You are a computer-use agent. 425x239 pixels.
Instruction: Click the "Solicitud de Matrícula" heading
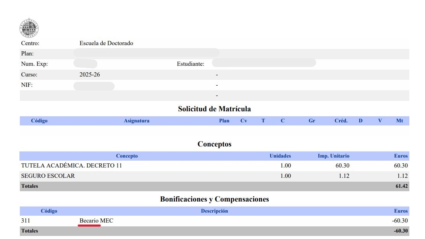(214, 109)
